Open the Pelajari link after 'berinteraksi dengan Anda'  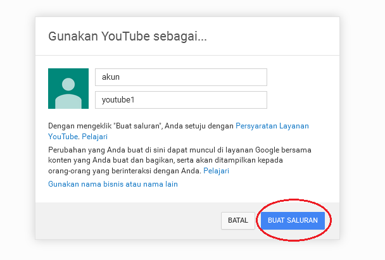click(216, 170)
